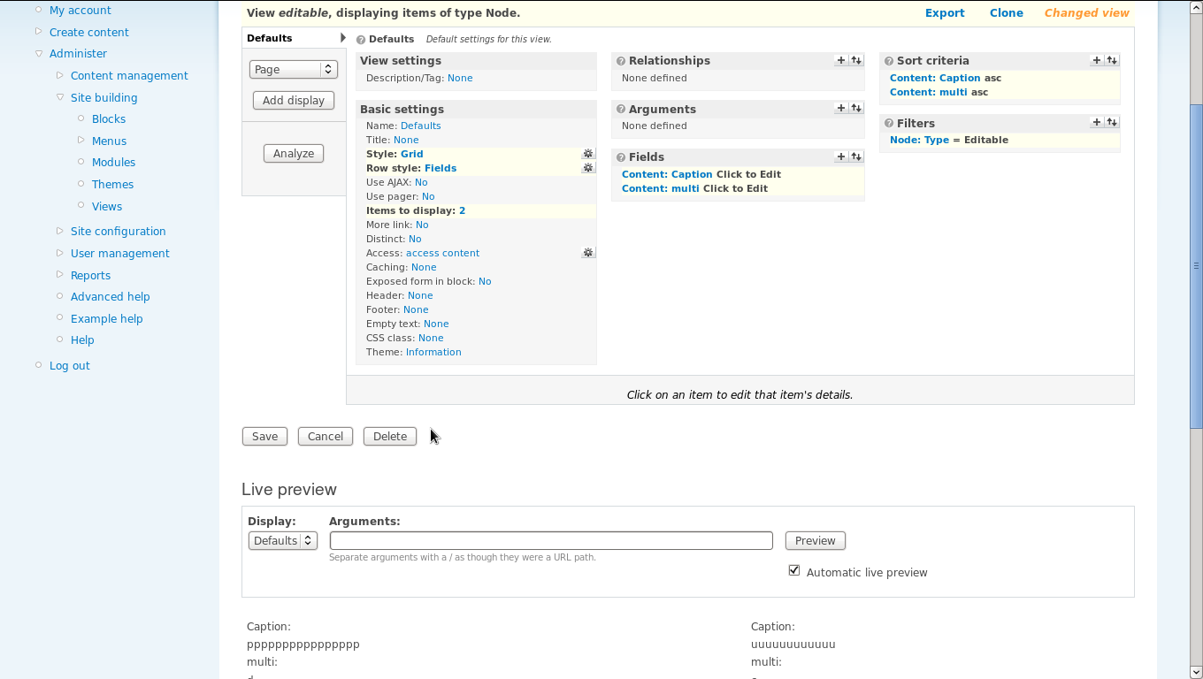Click the Items to display value 2
This screenshot has width=1203, height=679.
tap(462, 210)
